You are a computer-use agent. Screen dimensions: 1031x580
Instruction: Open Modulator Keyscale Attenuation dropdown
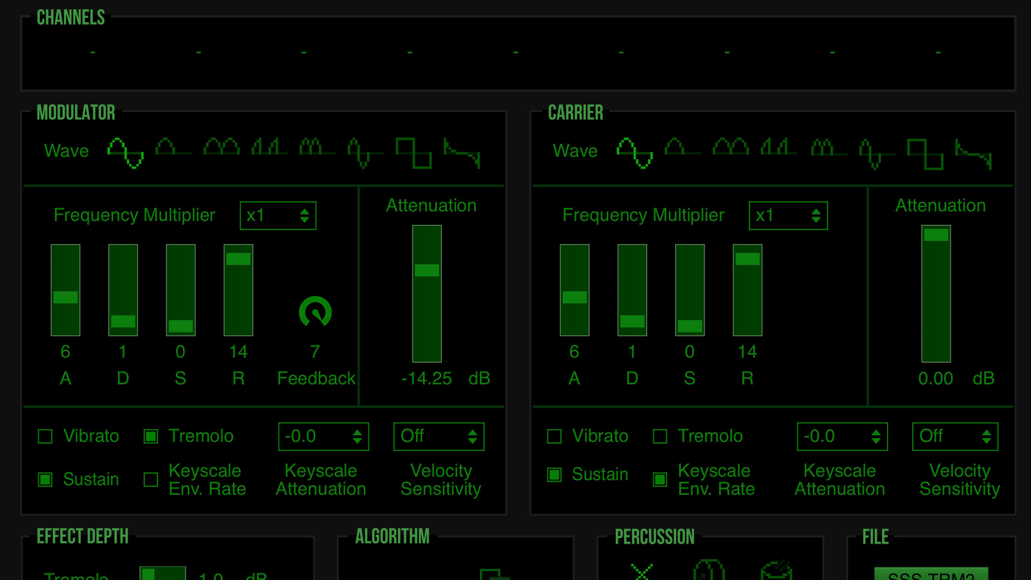[323, 437]
